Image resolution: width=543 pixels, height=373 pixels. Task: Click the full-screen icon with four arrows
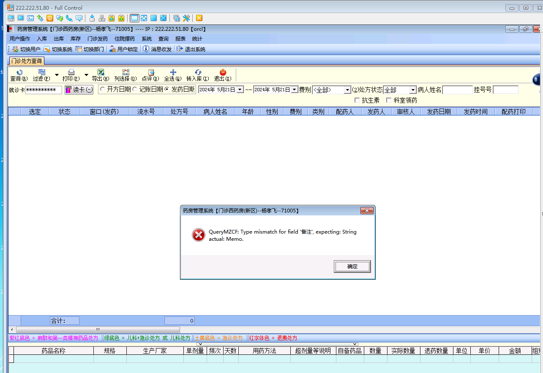coord(144,18)
